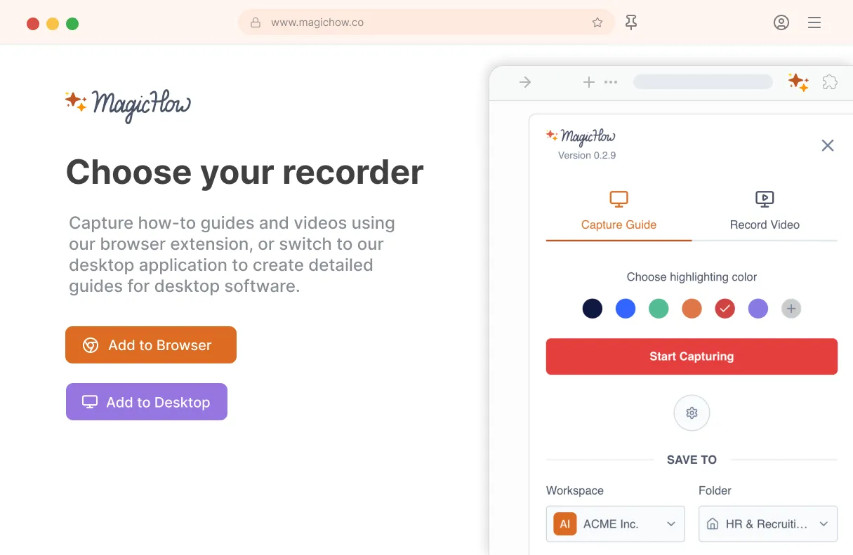853x555 pixels.
Task: Open capture settings gear icon
Action: point(692,413)
